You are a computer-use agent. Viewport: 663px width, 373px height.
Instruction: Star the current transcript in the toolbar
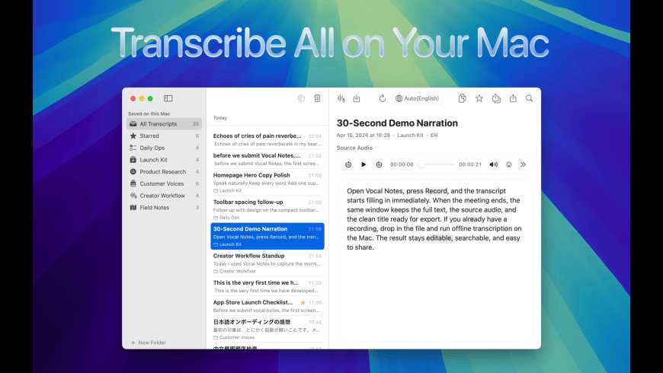[479, 98]
